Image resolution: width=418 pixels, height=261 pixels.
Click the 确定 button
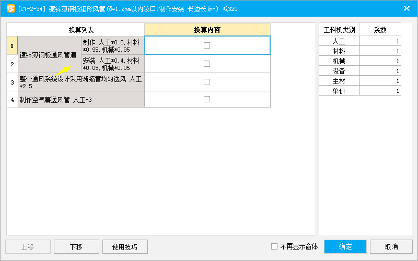[345, 246]
